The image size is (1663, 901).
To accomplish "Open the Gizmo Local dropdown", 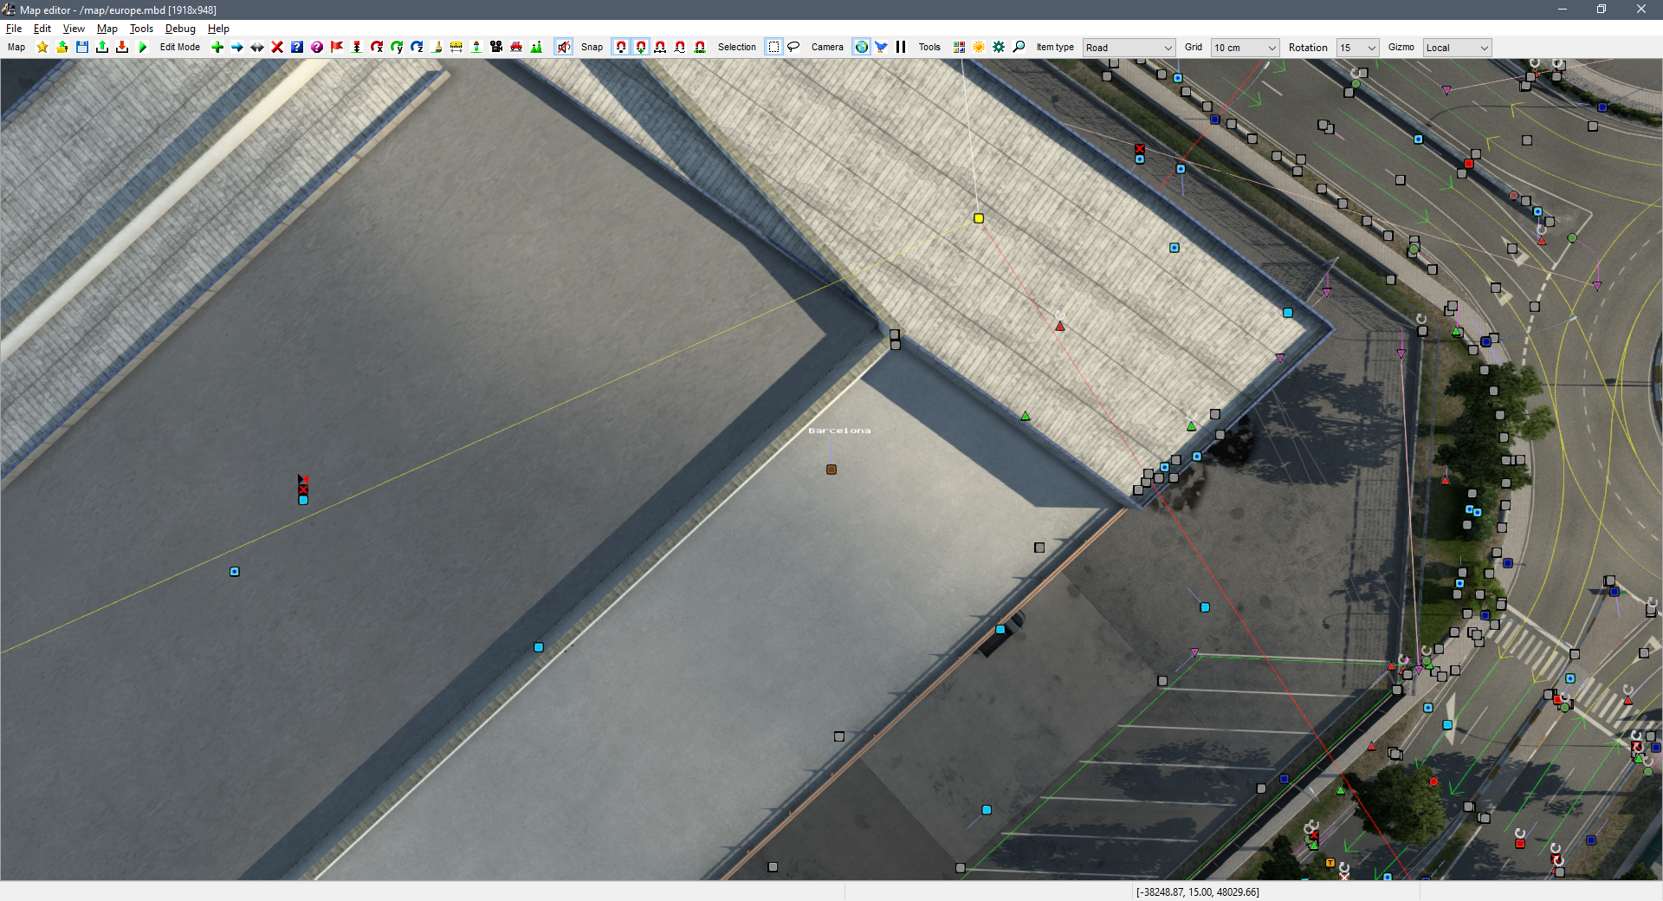I will tap(1457, 48).
